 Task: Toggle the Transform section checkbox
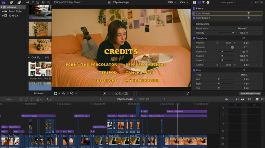(x=194, y=38)
